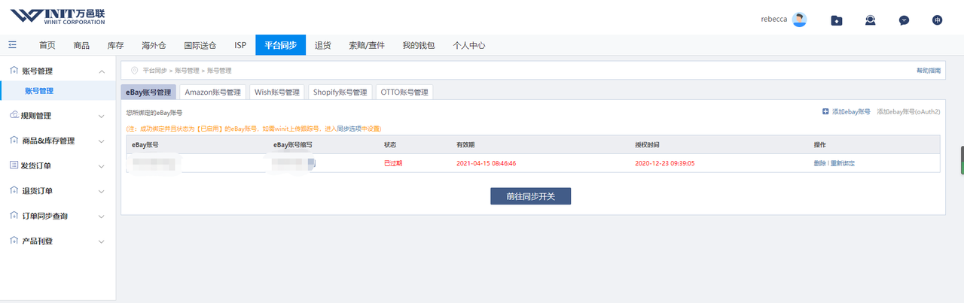Open the 帮助指南 help link
Viewport: 964px width, 303px height.
pos(929,70)
